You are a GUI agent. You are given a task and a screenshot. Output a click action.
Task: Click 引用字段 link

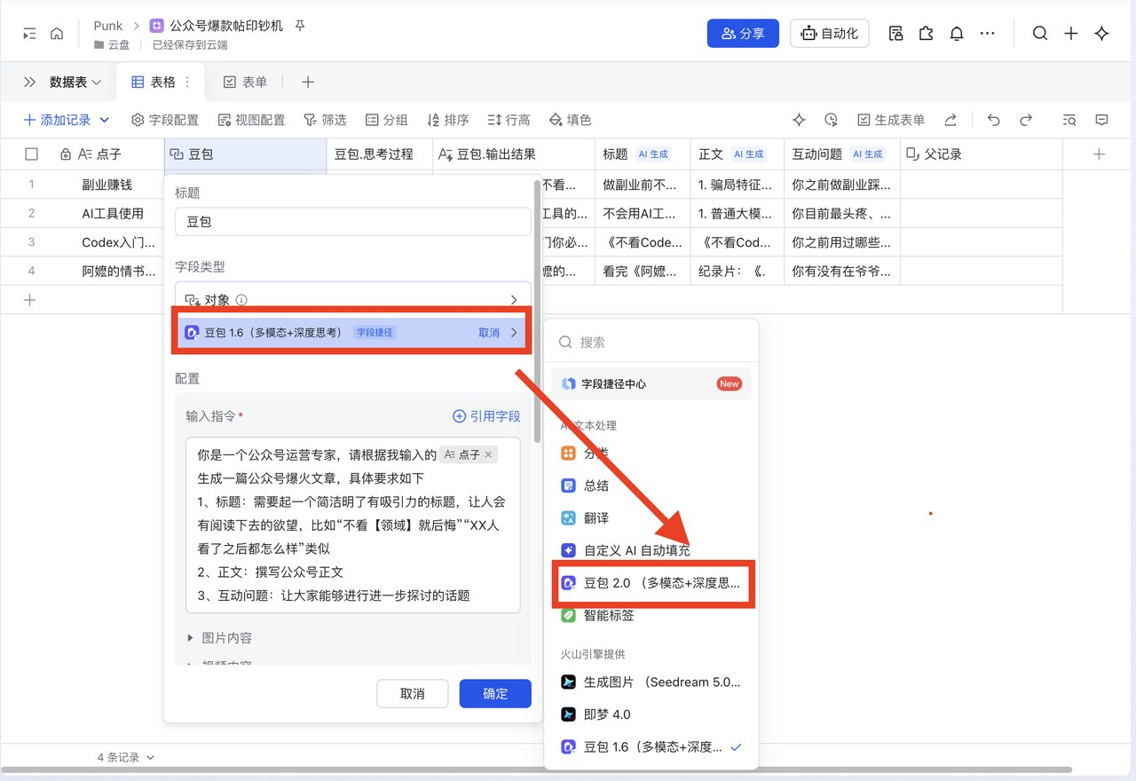point(487,416)
